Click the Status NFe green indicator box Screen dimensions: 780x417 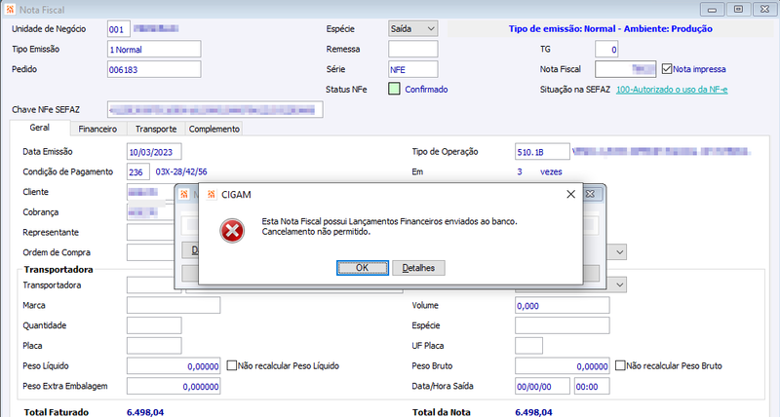pos(394,89)
